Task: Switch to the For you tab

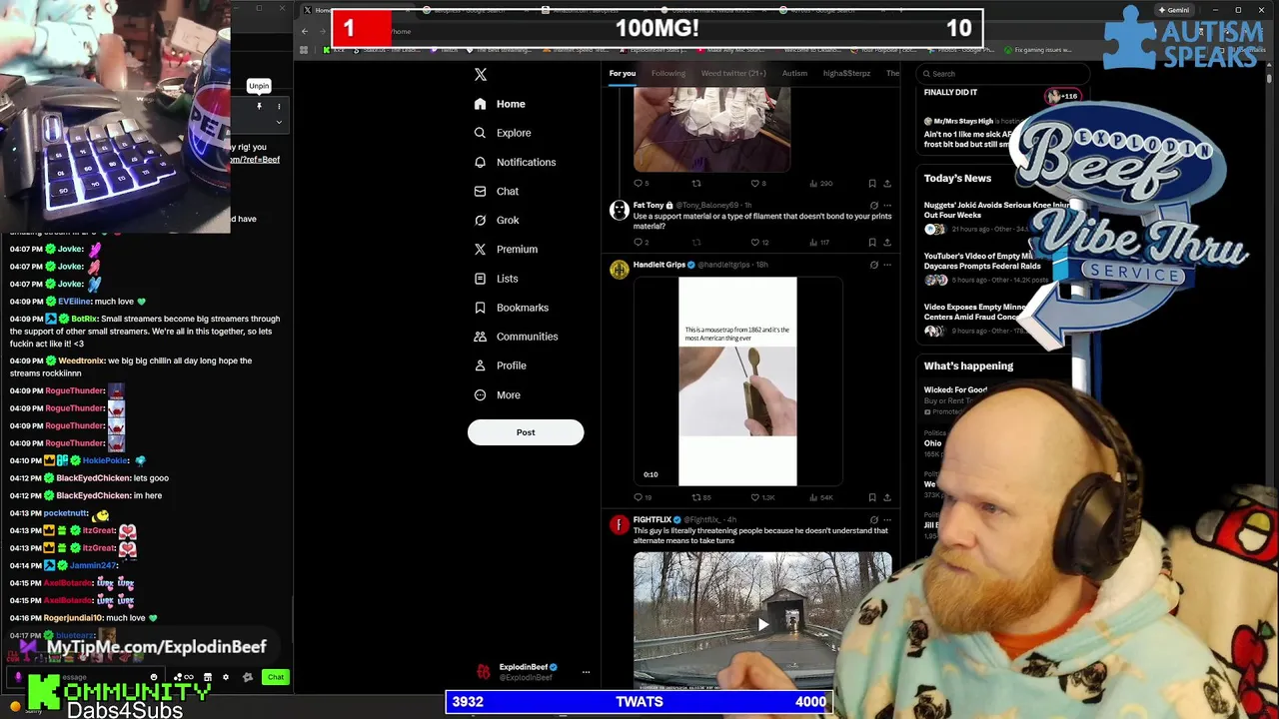Action: (x=622, y=74)
